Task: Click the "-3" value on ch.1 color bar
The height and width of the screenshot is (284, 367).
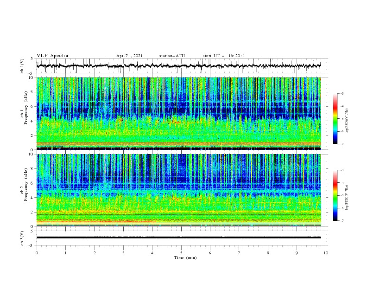Action: (x=342, y=93)
